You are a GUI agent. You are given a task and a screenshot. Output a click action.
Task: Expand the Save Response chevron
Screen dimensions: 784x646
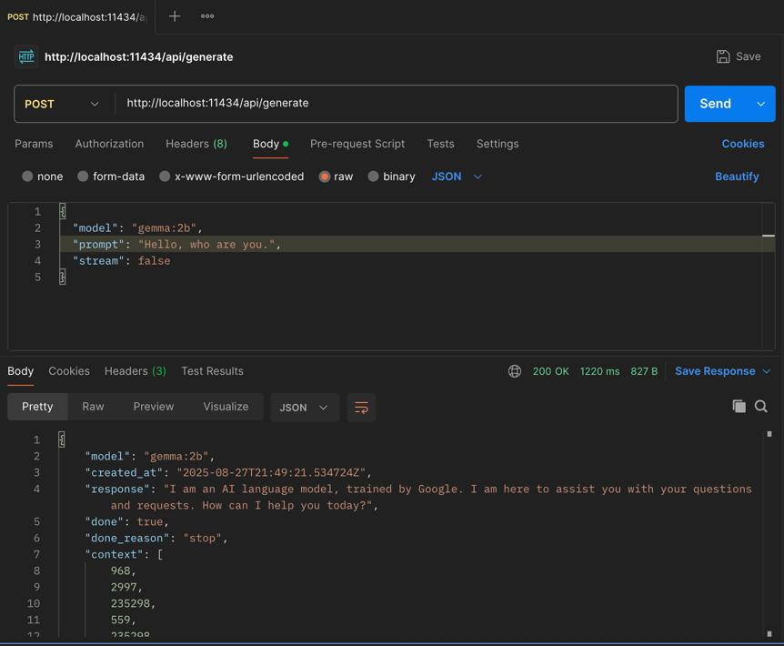tap(767, 371)
